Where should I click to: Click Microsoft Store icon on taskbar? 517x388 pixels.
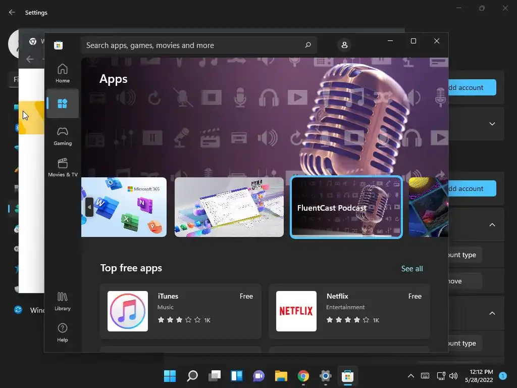click(347, 375)
